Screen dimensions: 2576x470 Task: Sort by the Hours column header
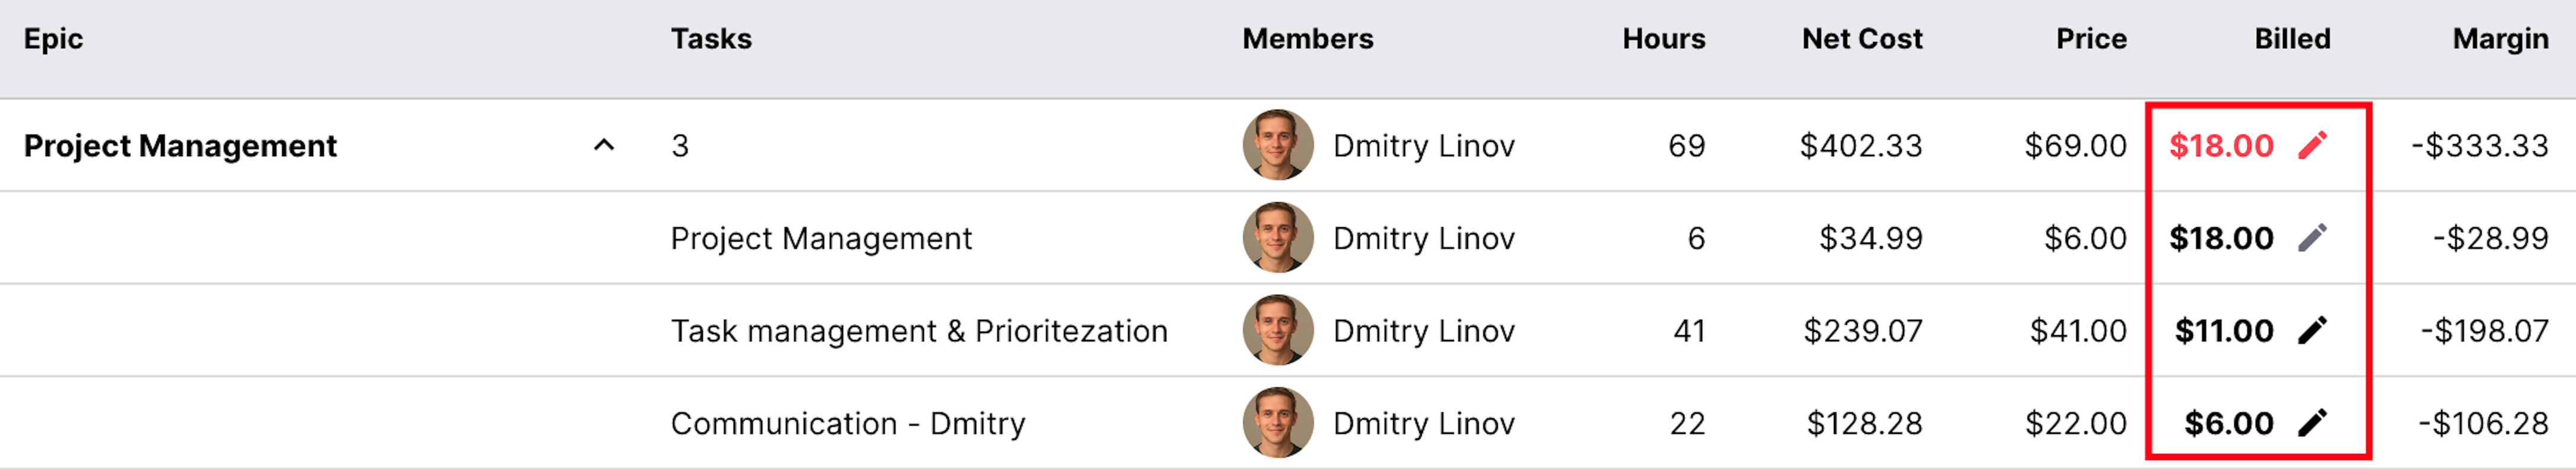click(1663, 39)
